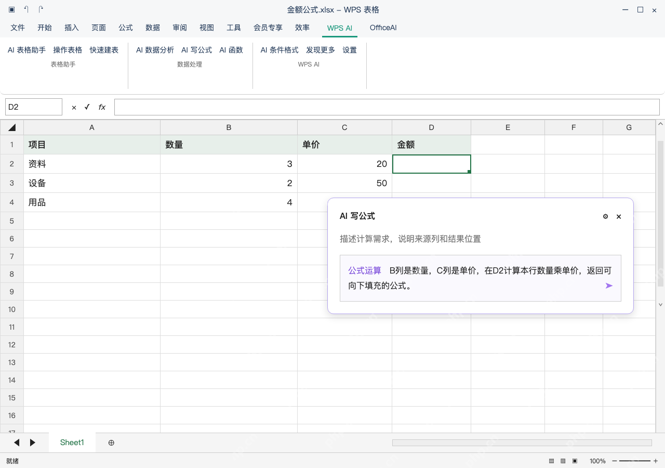Click the cell containing 设备
The image size is (665, 468).
[x=92, y=183]
